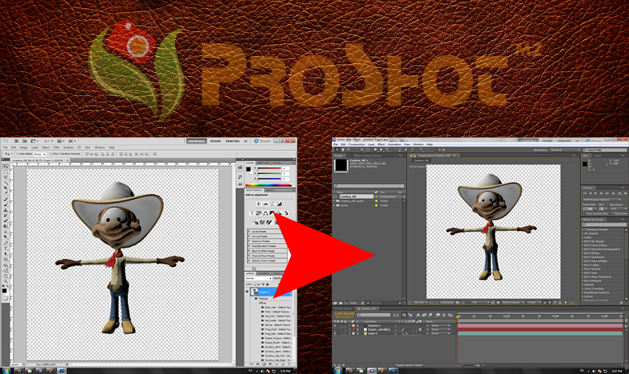Click CS Live button in Photoshop

pos(263,141)
